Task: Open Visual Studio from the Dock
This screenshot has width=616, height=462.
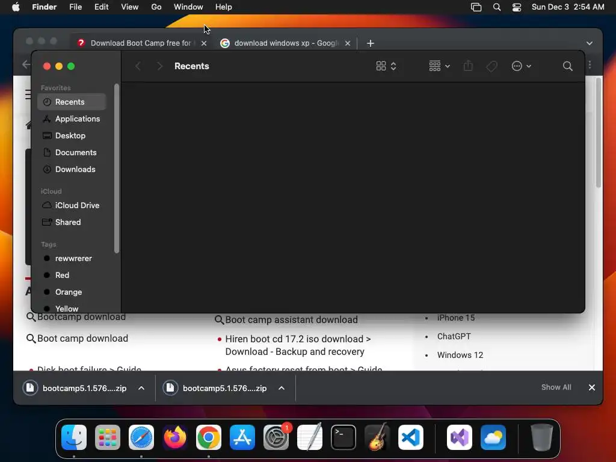Action: 460,437
